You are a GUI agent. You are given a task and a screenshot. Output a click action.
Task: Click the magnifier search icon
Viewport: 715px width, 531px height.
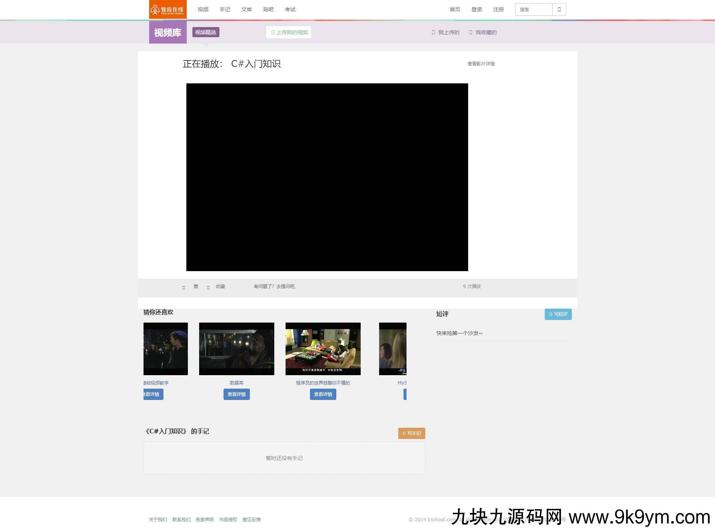pos(559,9)
